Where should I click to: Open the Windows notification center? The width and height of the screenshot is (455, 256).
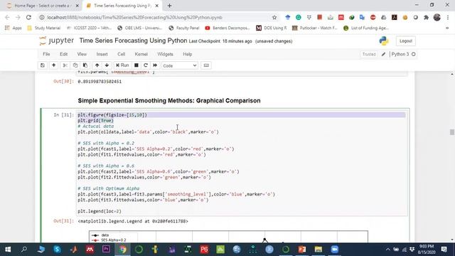point(444,250)
